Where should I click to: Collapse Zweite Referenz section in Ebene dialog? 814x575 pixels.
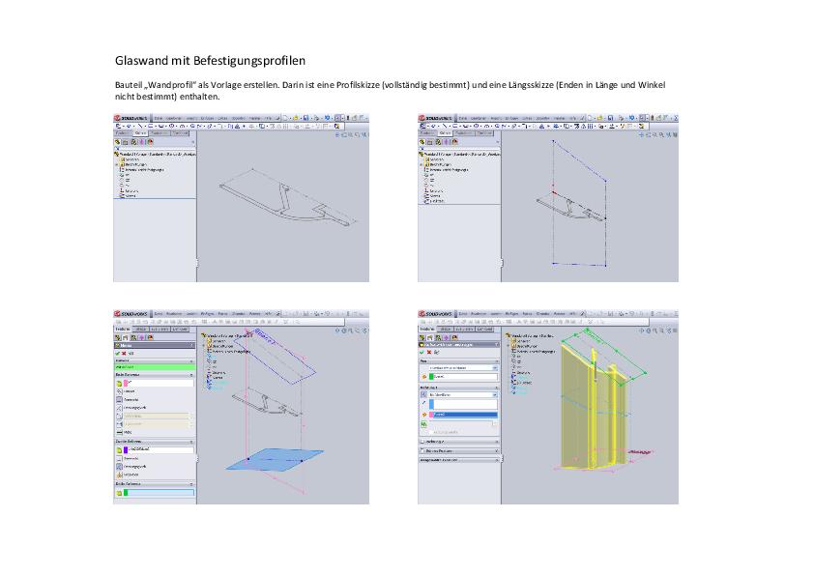click(x=191, y=442)
